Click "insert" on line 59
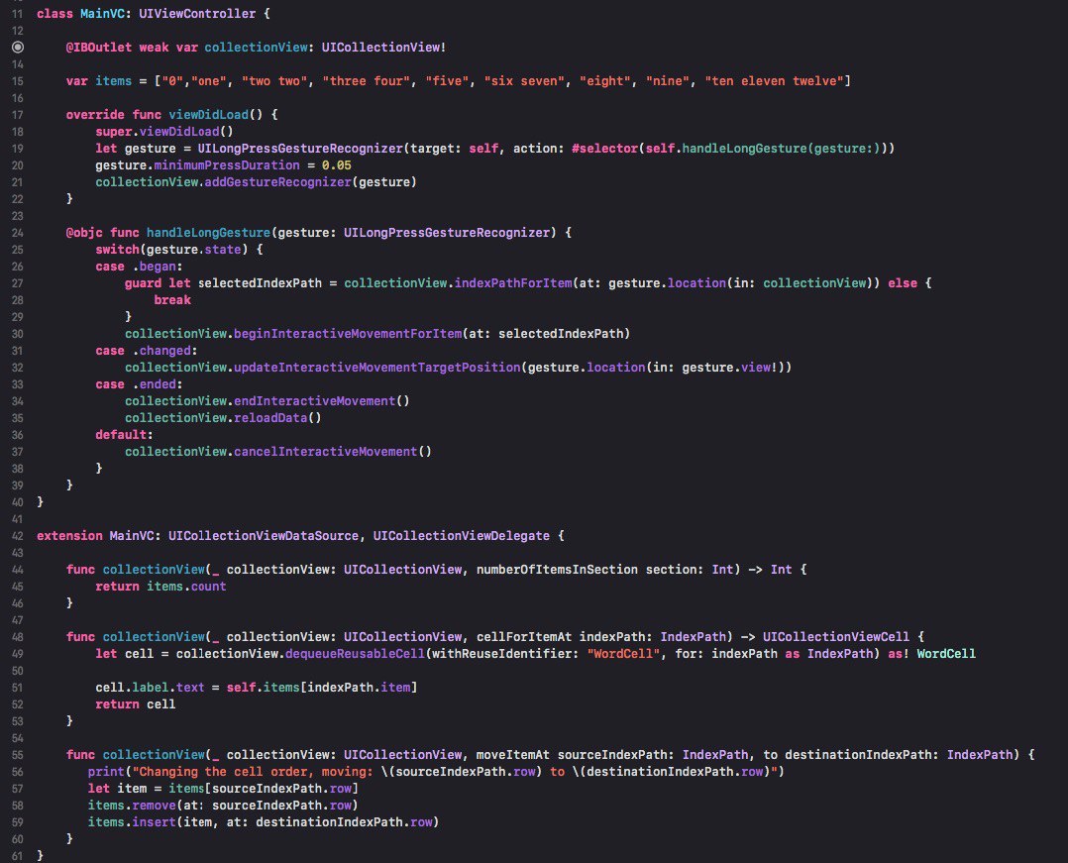The width and height of the screenshot is (1068, 863). coord(154,822)
